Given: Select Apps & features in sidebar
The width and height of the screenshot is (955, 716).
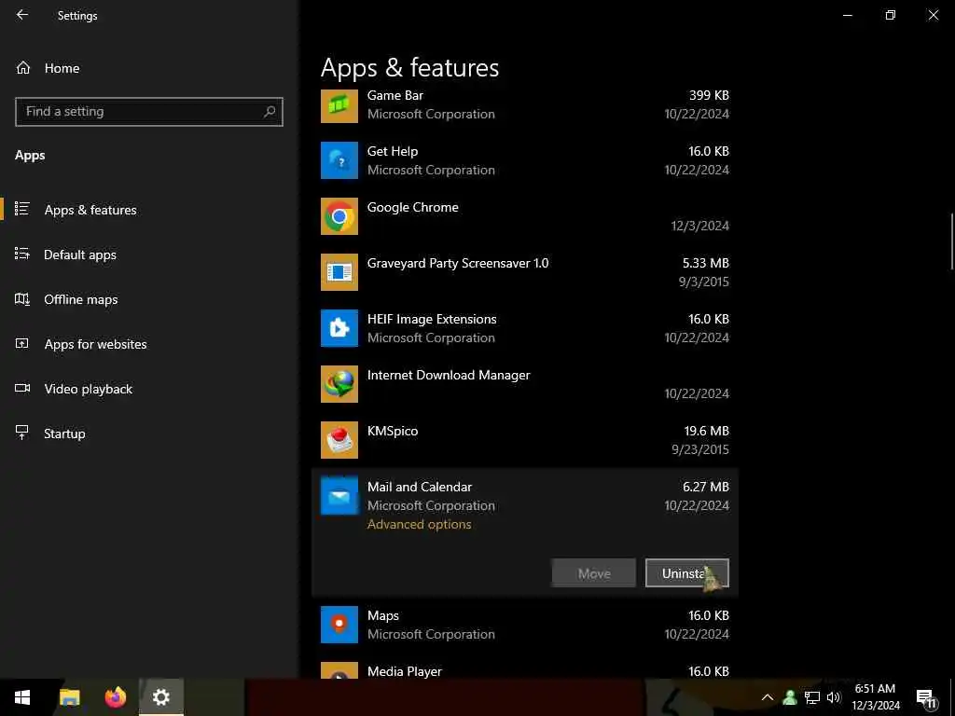Looking at the screenshot, I should point(149,210).
